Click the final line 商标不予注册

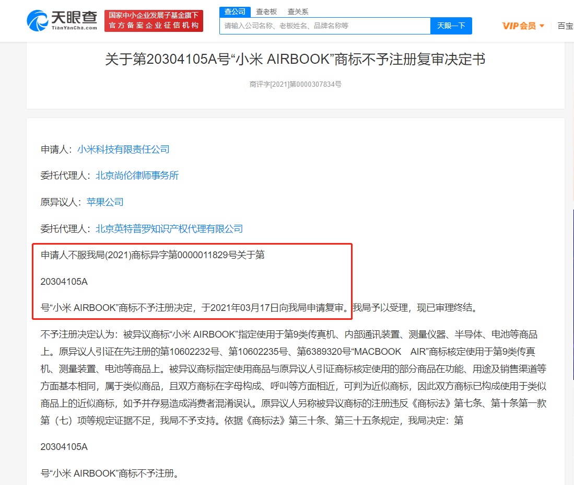coord(110,474)
